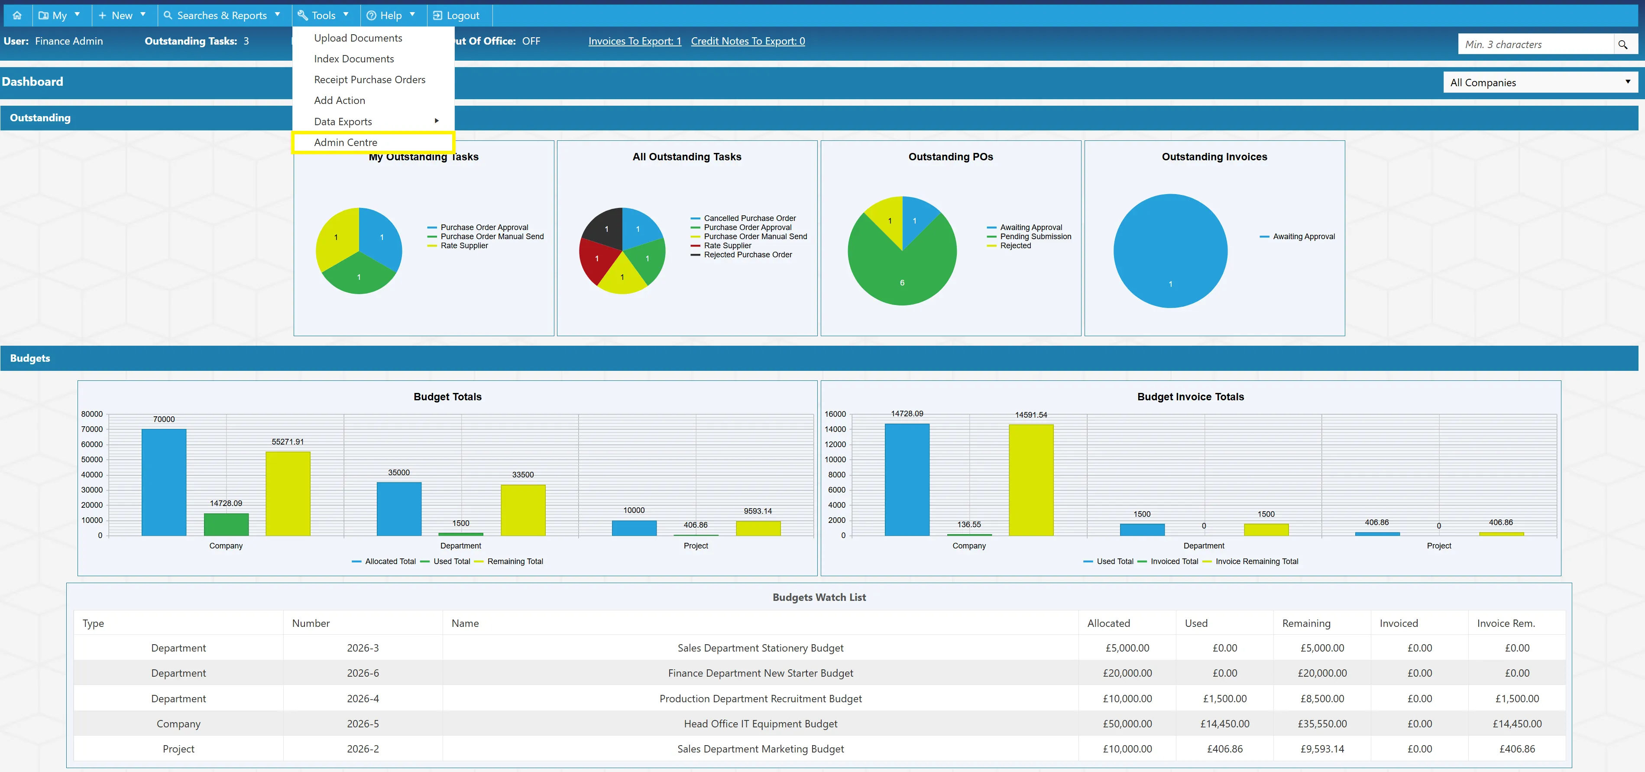Click the £9,593.14 Remaining cell
The image size is (1645, 772).
tap(1322, 749)
